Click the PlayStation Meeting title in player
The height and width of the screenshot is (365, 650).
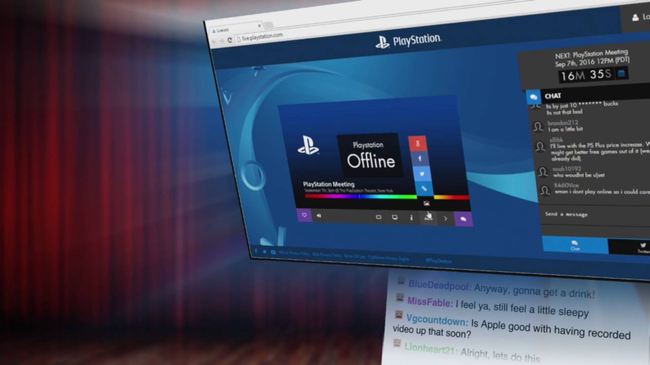(329, 184)
